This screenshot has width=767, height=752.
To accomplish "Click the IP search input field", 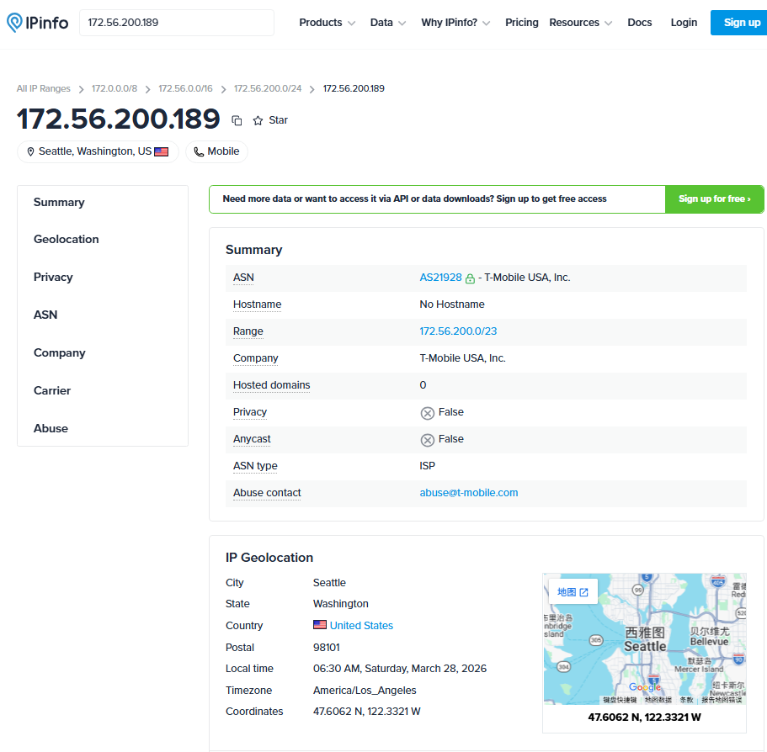I will click(x=177, y=23).
